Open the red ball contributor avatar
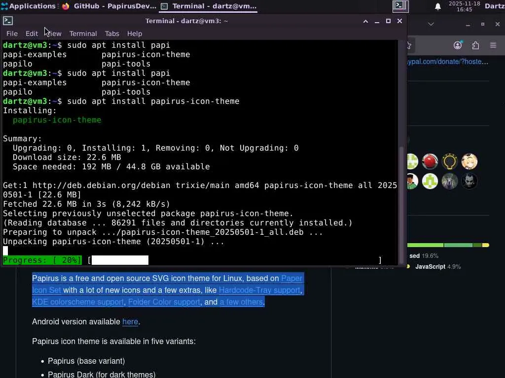 pyautogui.click(x=430, y=161)
